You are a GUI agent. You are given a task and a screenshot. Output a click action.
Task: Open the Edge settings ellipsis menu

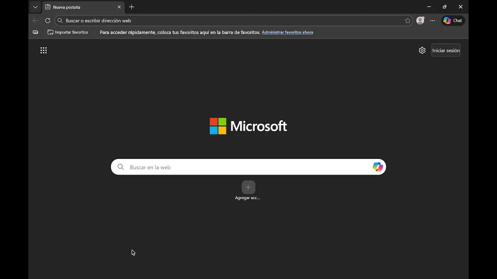coord(433,21)
